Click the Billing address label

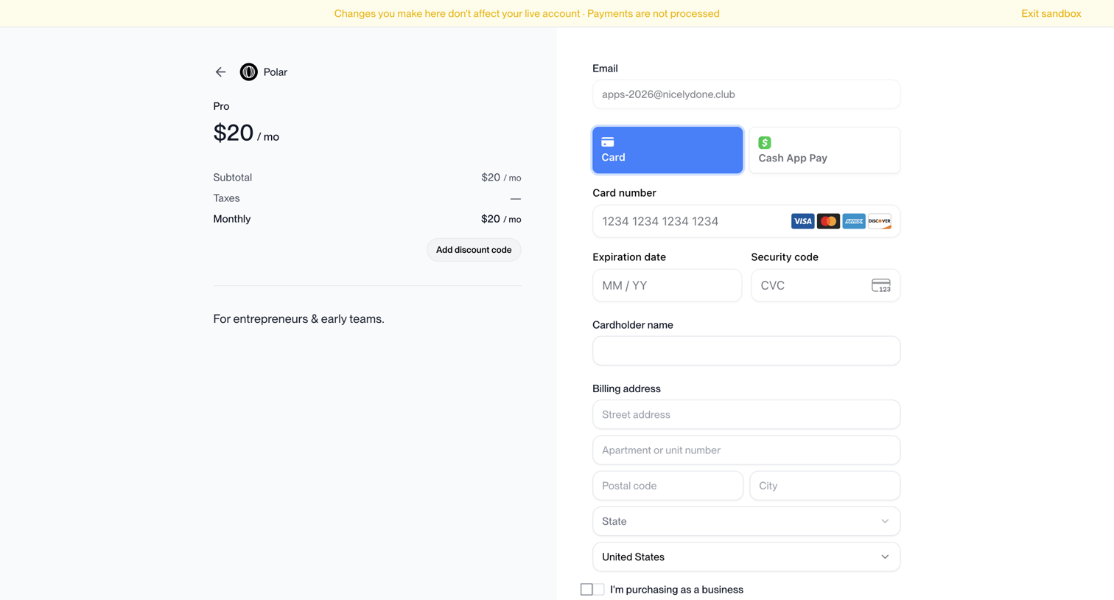626,388
